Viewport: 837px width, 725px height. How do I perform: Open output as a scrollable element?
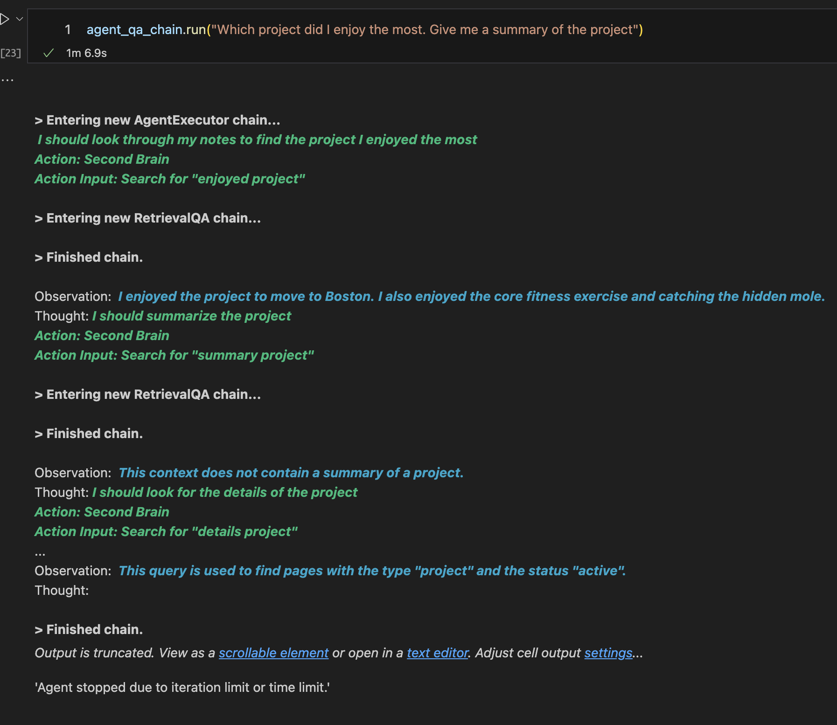click(x=273, y=653)
